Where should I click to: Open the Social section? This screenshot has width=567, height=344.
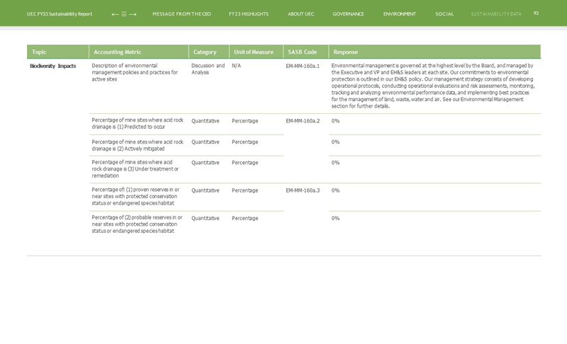pos(444,14)
